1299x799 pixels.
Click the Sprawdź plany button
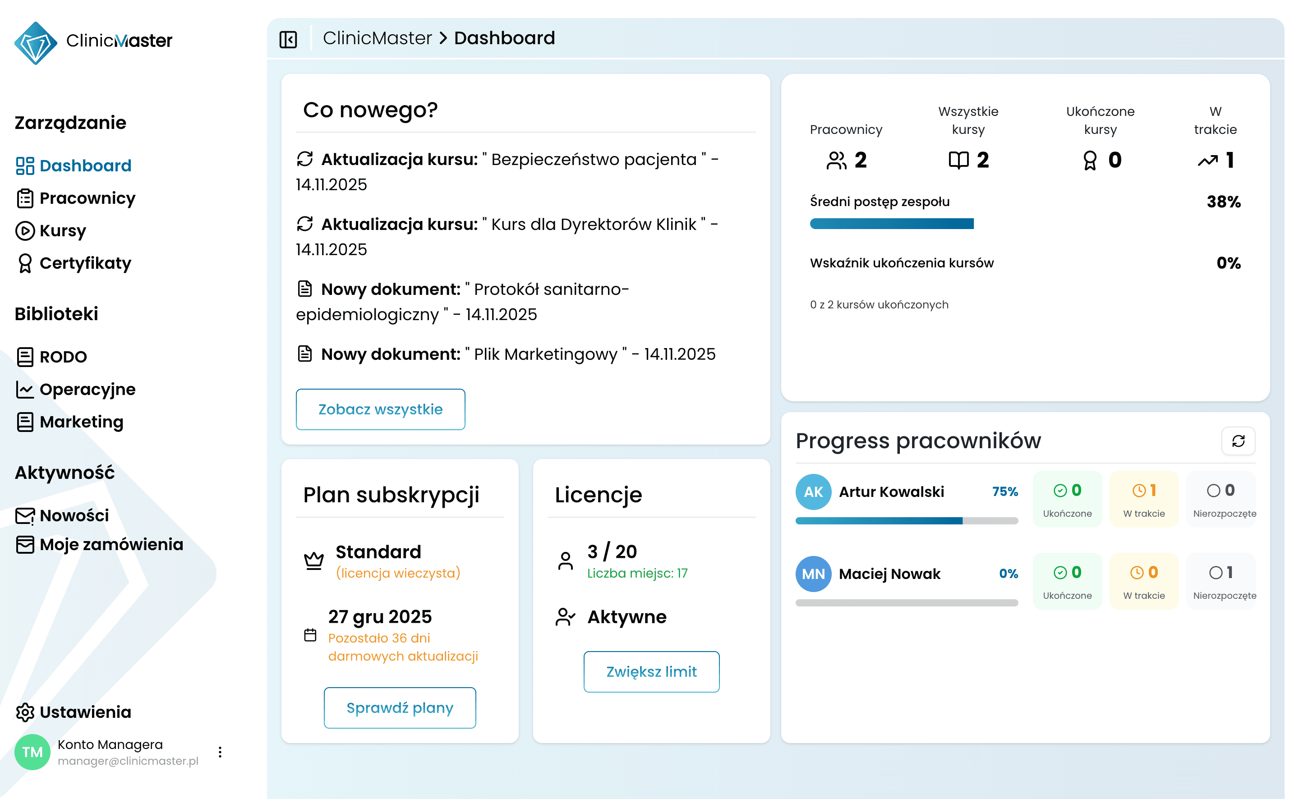[x=400, y=707]
